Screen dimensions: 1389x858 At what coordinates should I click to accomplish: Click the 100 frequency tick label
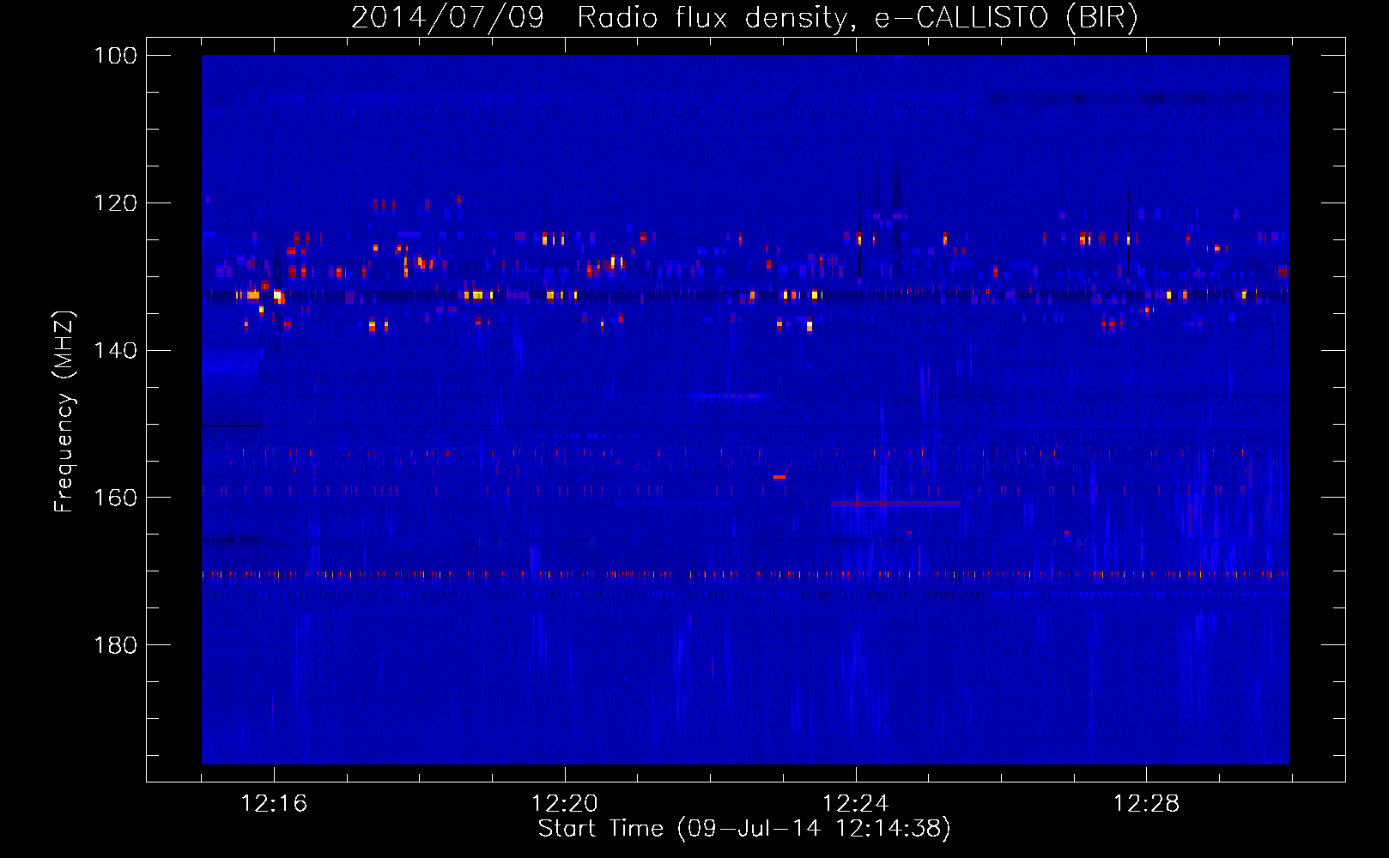click(x=115, y=56)
